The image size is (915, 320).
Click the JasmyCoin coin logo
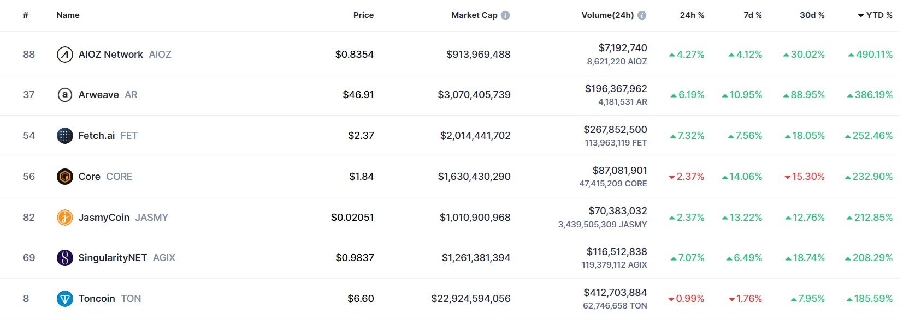click(65, 218)
